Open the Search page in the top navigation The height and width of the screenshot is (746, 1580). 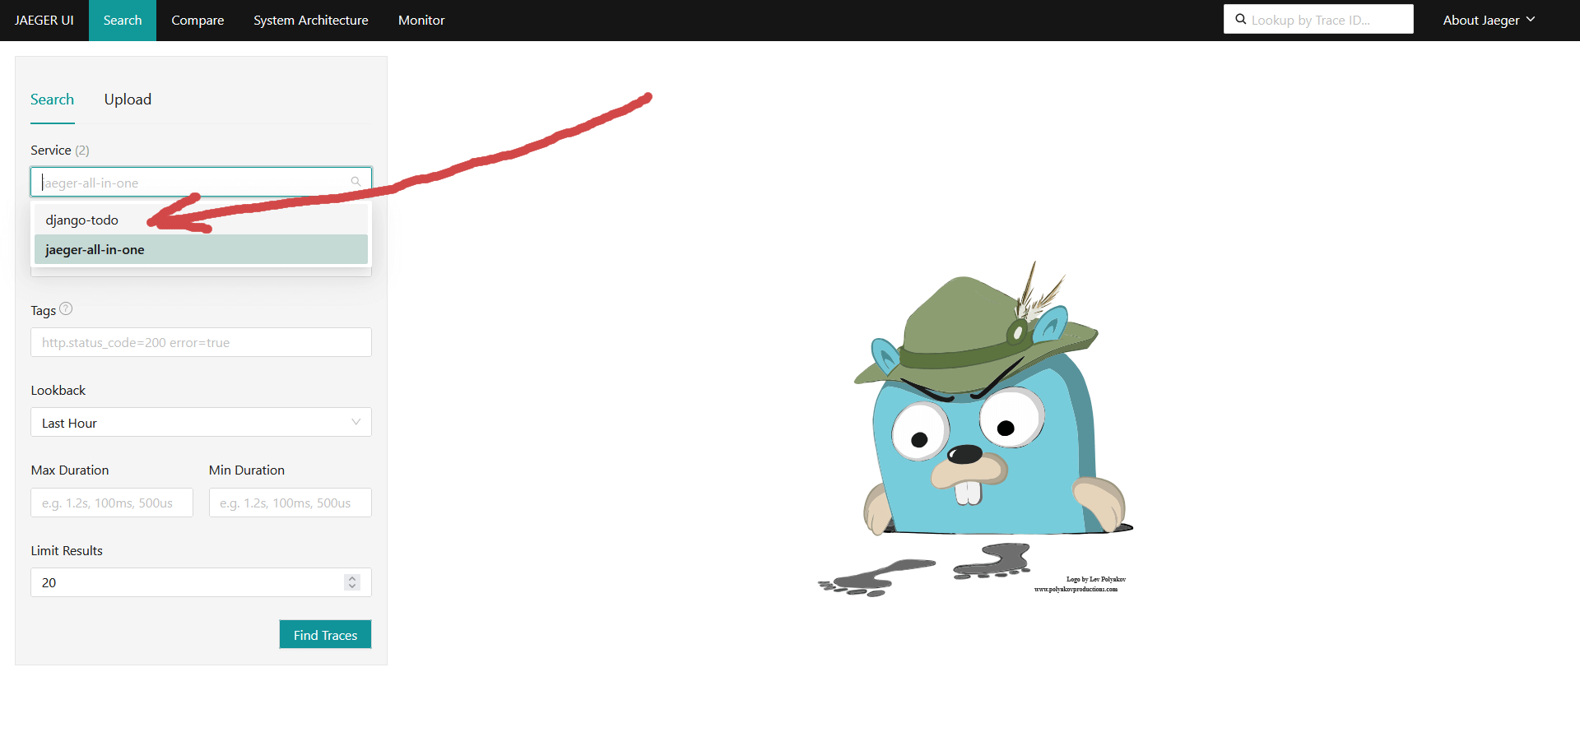(123, 21)
